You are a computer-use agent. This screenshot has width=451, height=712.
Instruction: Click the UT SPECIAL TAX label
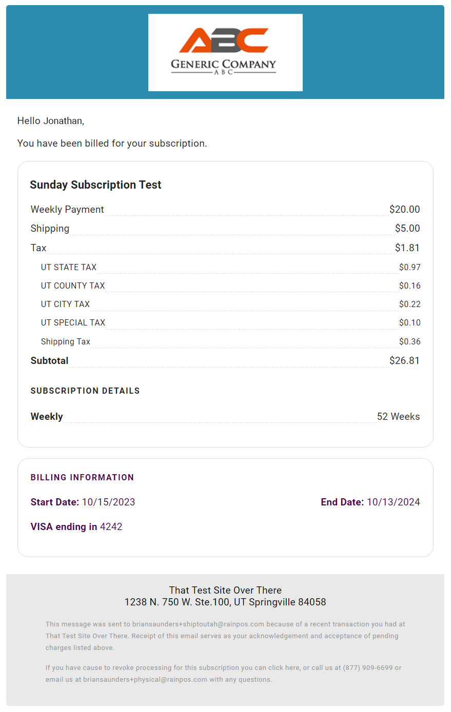coord(73,322)
